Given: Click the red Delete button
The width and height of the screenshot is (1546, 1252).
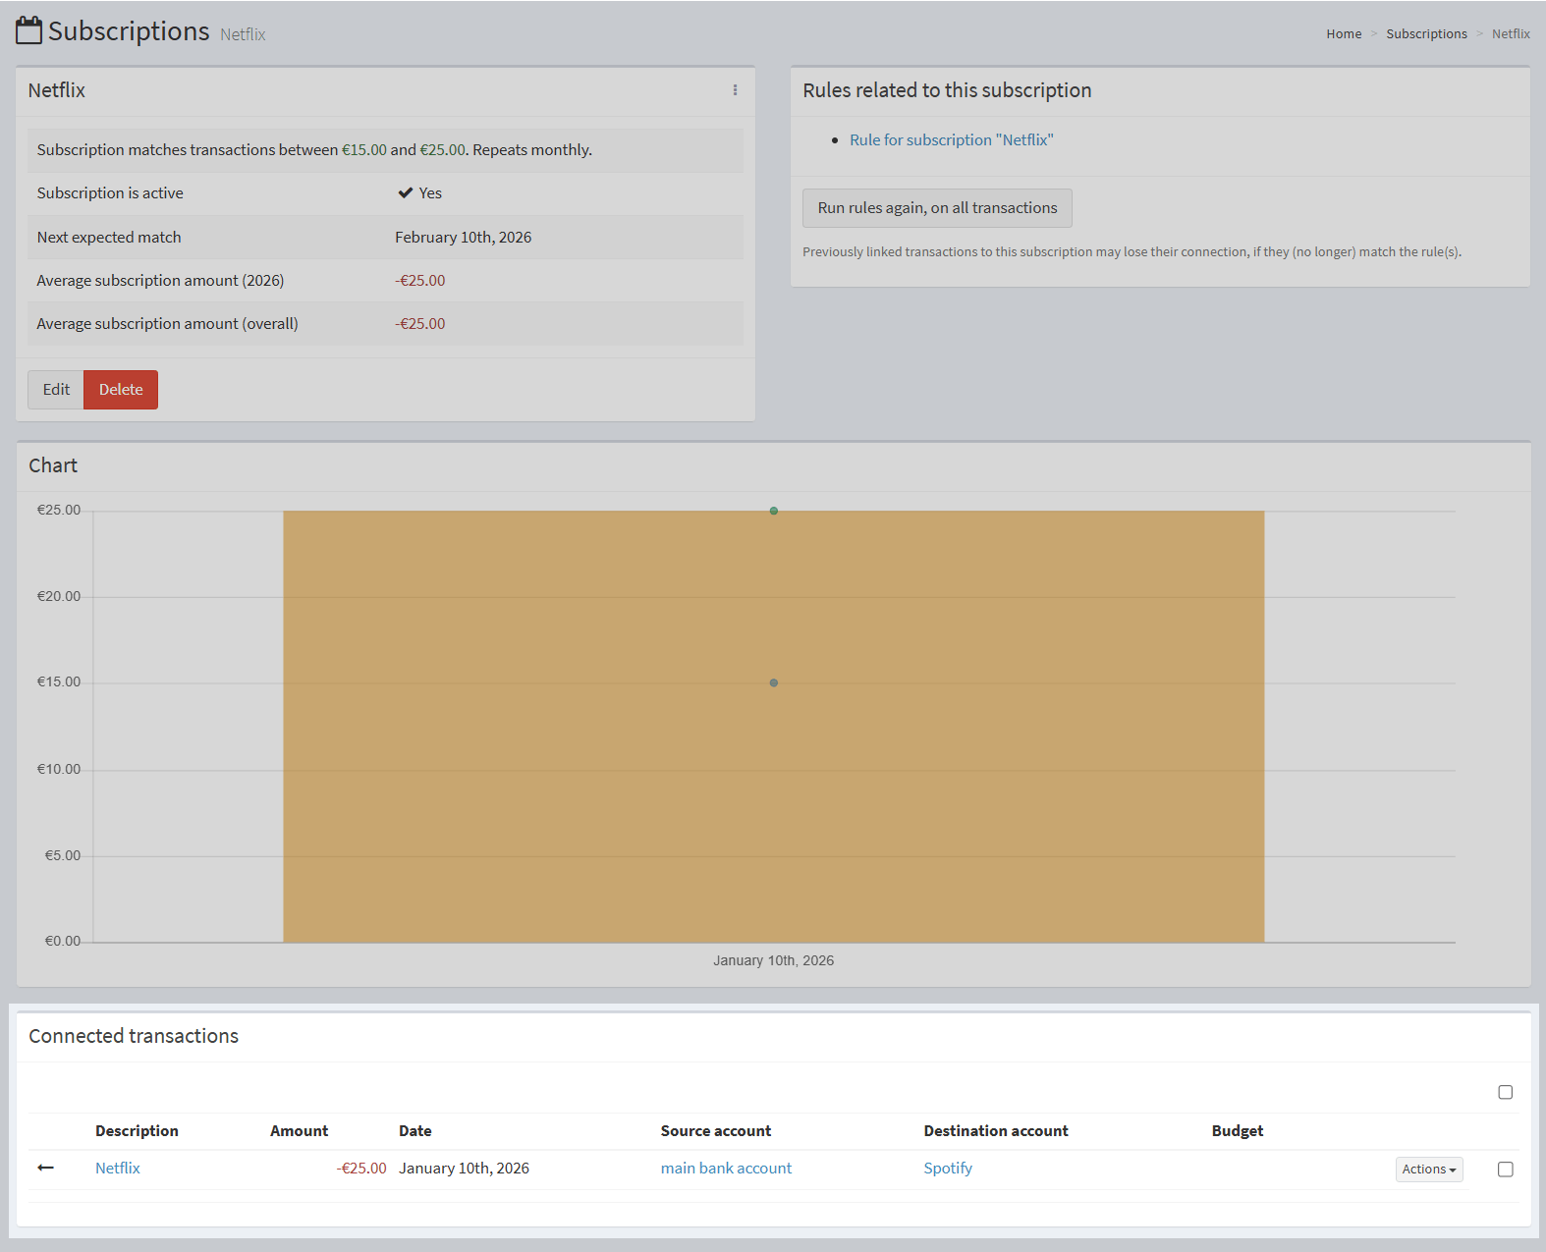Looking at the screenshot, I should (x=121, y=390).
